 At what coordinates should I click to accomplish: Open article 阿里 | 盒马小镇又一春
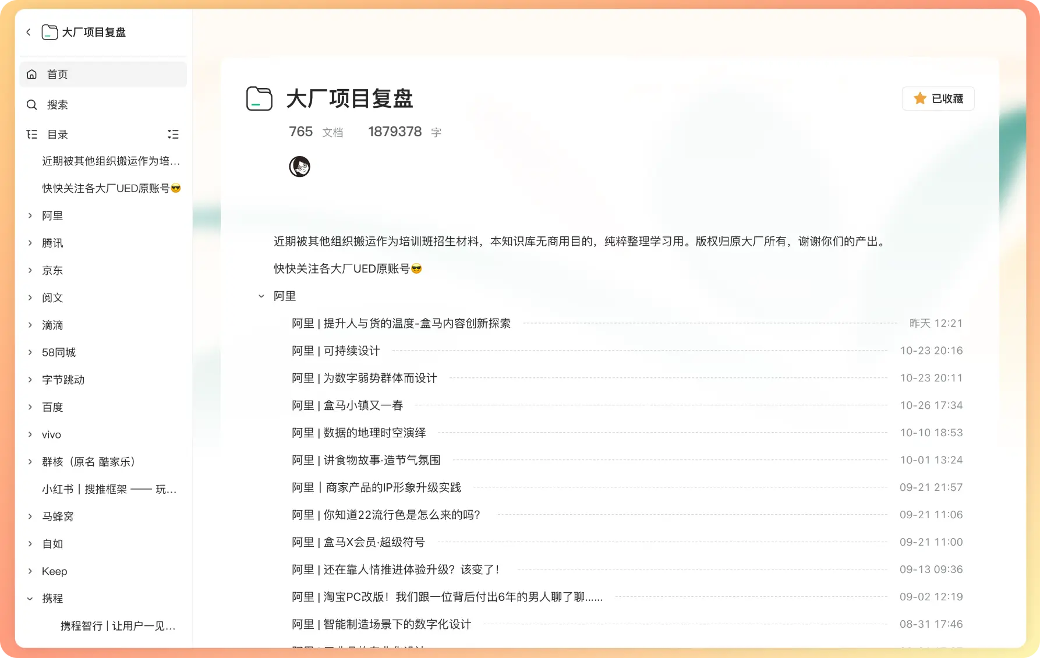point(348,405)
